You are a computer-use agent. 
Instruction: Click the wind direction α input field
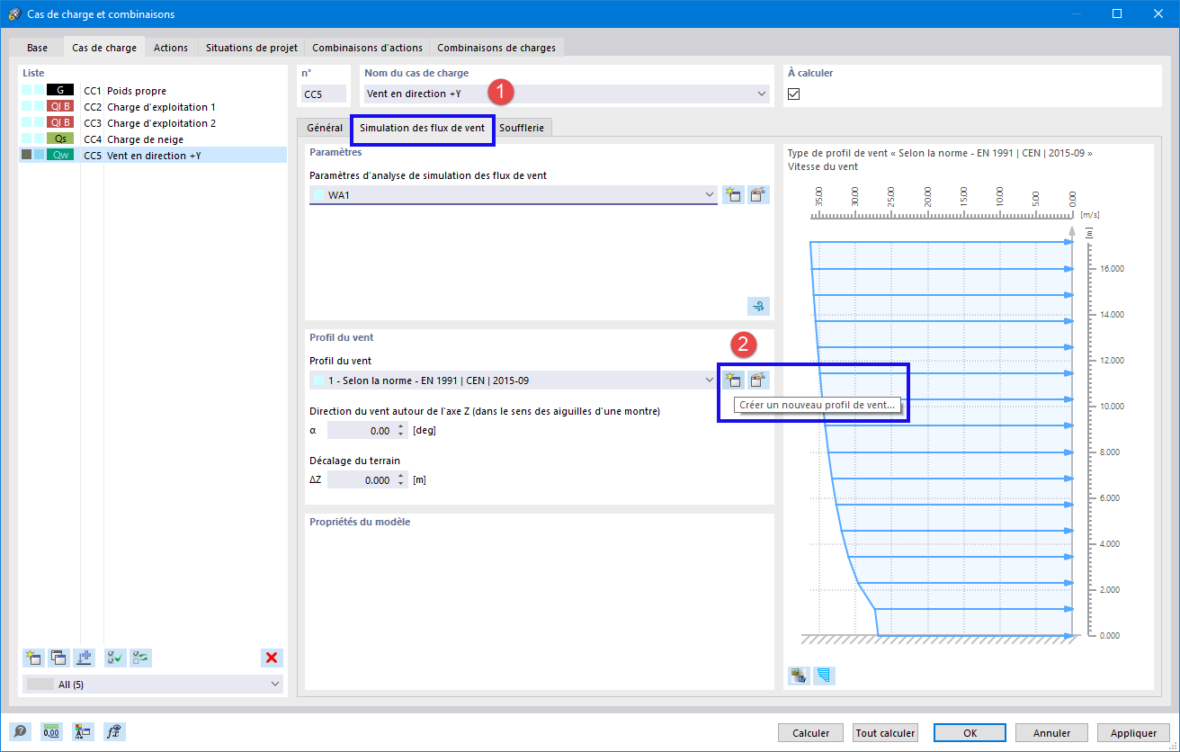pyautogui.click(x=362, y=431)
